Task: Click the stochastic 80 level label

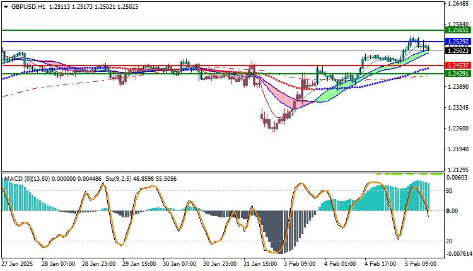Action: coord(449,190)
